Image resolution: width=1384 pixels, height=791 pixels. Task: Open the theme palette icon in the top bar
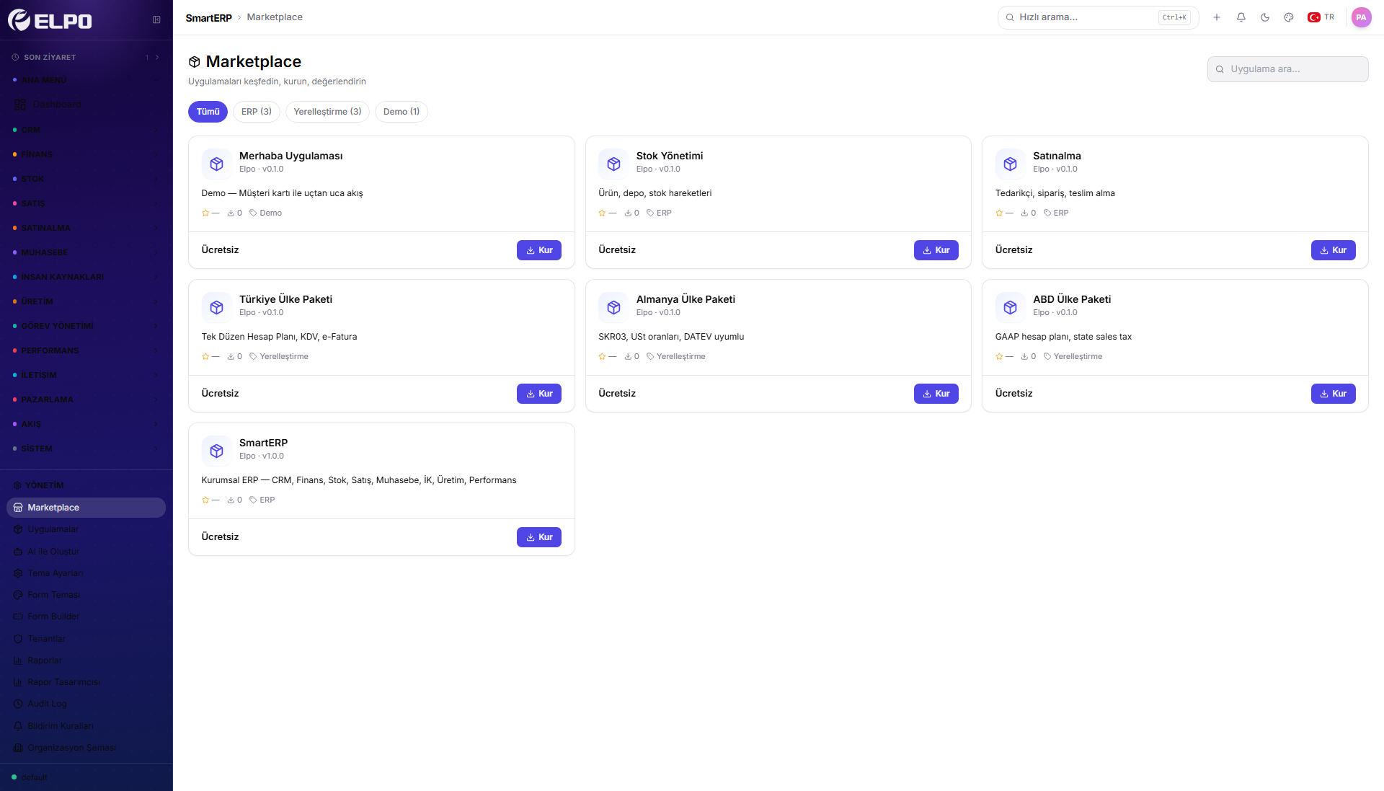click(x=1289, y=17)
